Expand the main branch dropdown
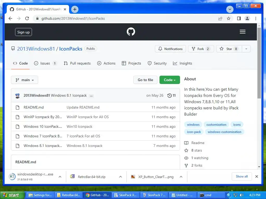This screenshot has width=266, height=199. tap(25, 80)
